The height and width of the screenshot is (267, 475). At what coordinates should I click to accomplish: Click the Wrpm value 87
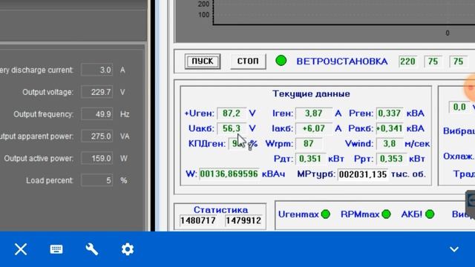(x=309, y=143)
